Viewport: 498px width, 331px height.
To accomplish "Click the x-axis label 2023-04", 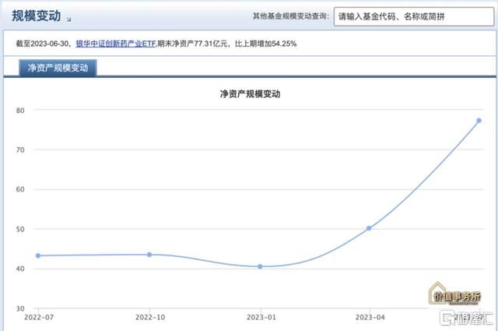I will tap(370, 317).
